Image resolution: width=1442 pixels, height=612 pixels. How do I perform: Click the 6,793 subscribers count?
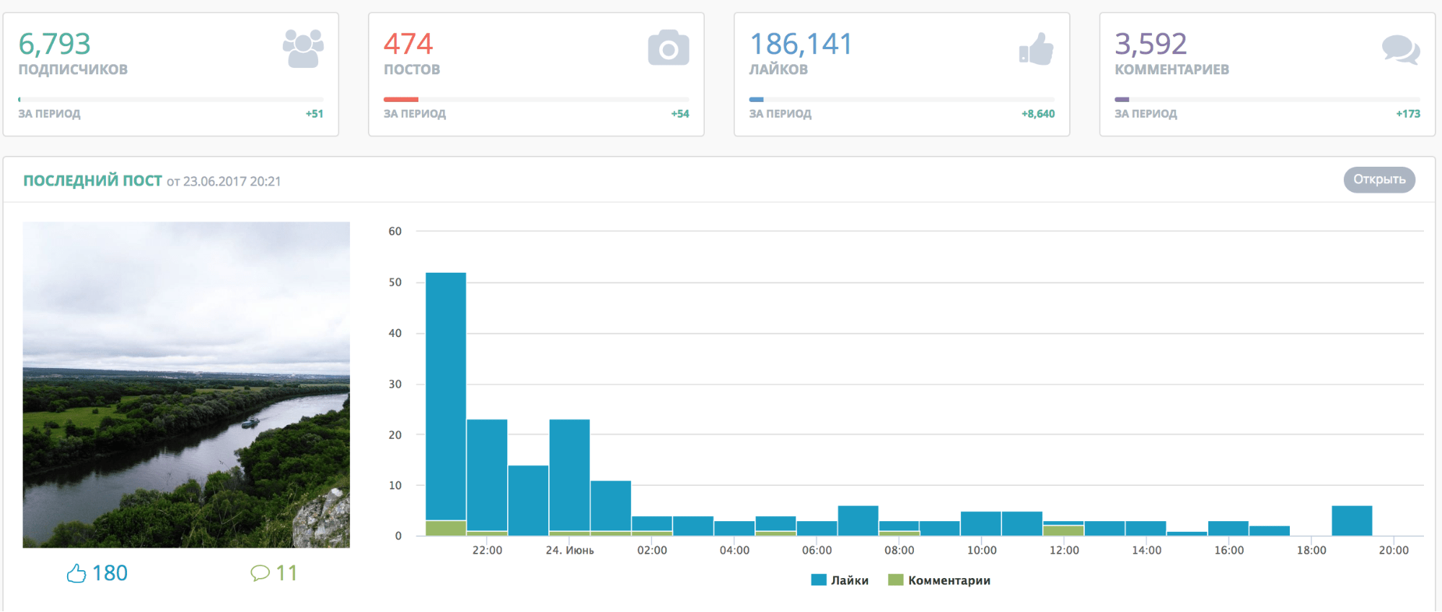point(55,44)
